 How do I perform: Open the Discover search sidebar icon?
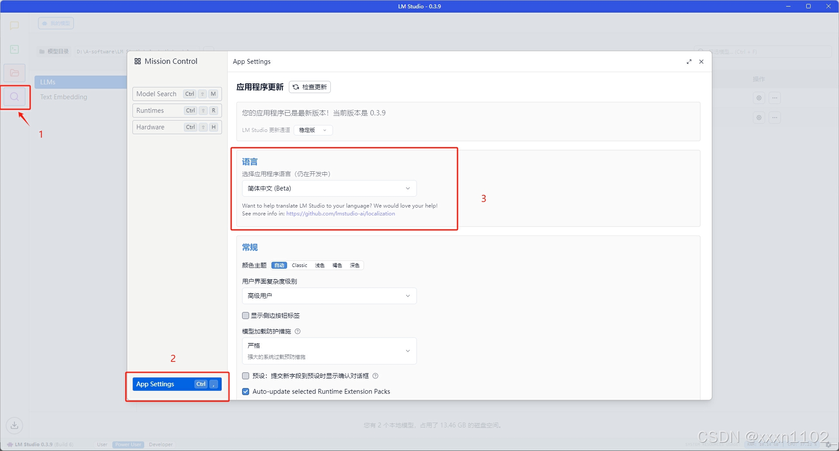pos(14,97)
